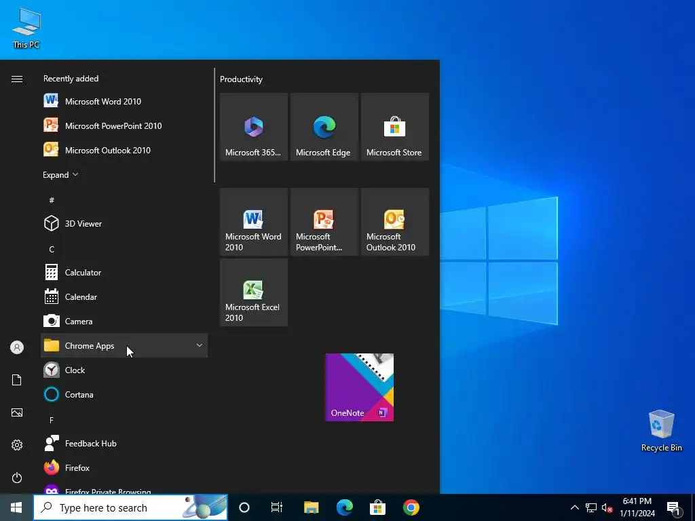The image size is (695, 521).
Task: Click the Recently added heading
Action: point(71,79)
